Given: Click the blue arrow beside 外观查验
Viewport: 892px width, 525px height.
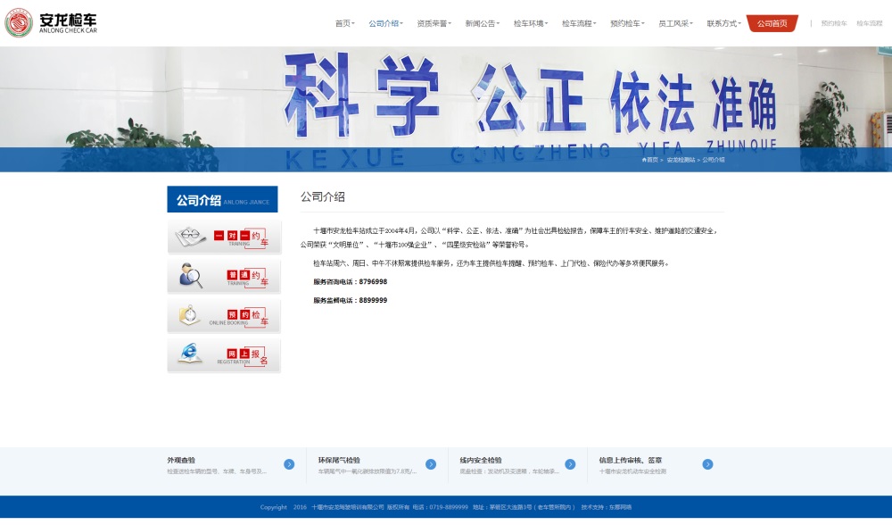Looking at the screenshot, I should (289, 464).
